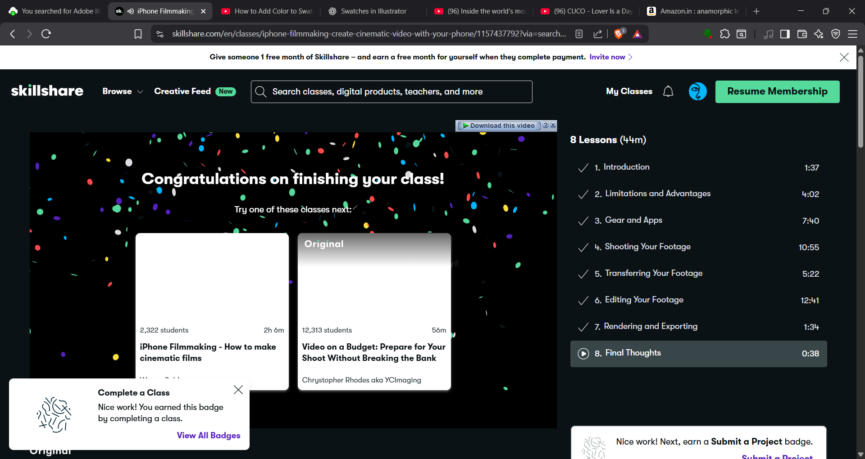Screen dimensions: 865x459
Task: Click the browser address bar URL
Action: pyautogui.click(x=369, y=34)
